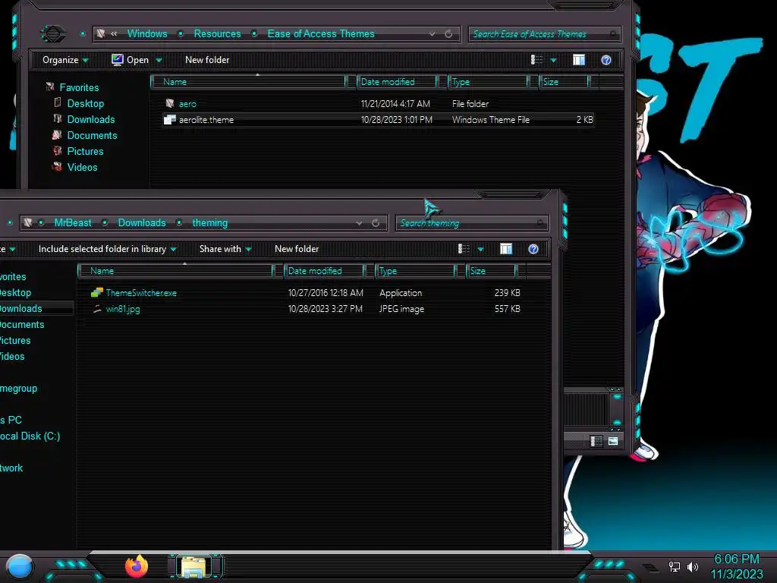
Task: Click the help icon in theming window
Action: pos(533,249)
